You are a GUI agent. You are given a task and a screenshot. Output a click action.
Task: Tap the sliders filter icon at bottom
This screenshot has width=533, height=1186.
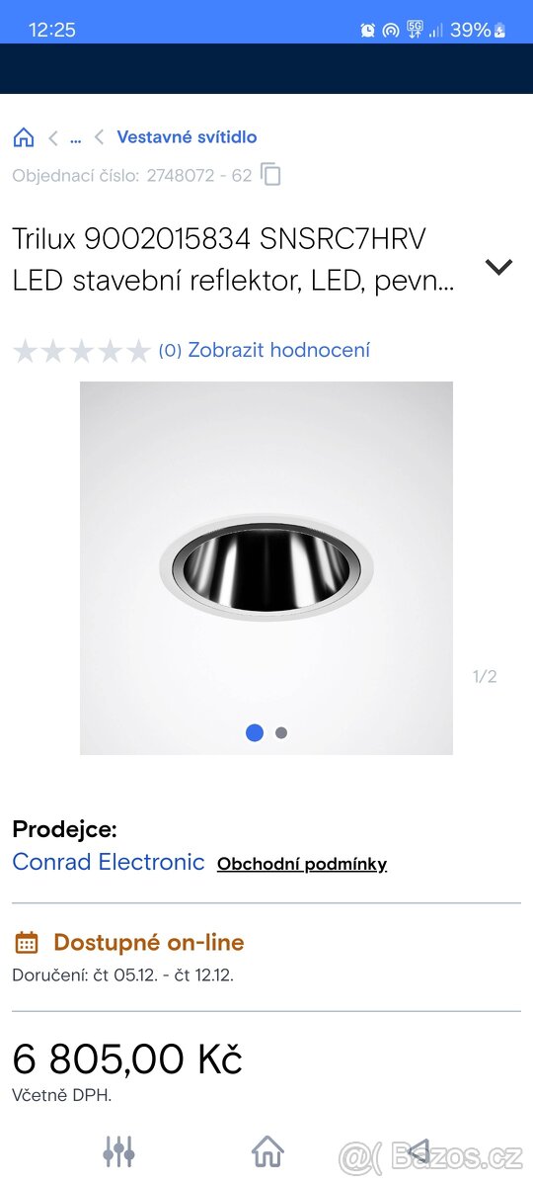(118, 1151)
